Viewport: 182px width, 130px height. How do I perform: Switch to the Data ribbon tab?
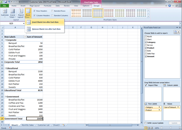click(x=57, y=6)
